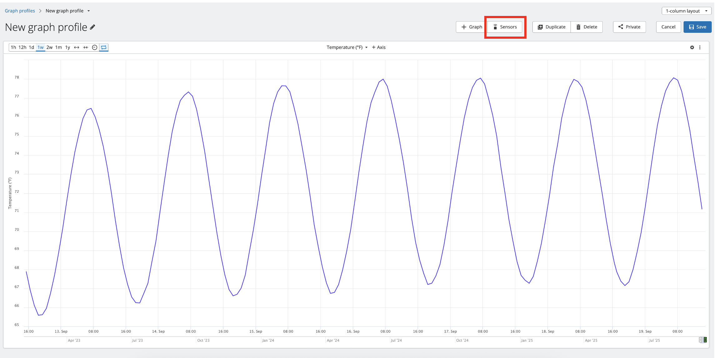
Task: Expand the New graph profile breadcrumb dropdown
Action: pos(89,11)
